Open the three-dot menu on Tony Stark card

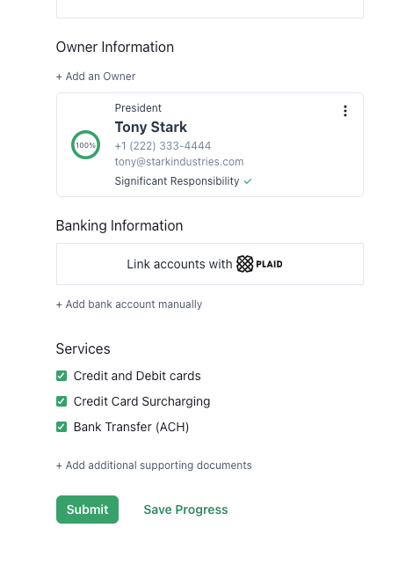(344, 111)
